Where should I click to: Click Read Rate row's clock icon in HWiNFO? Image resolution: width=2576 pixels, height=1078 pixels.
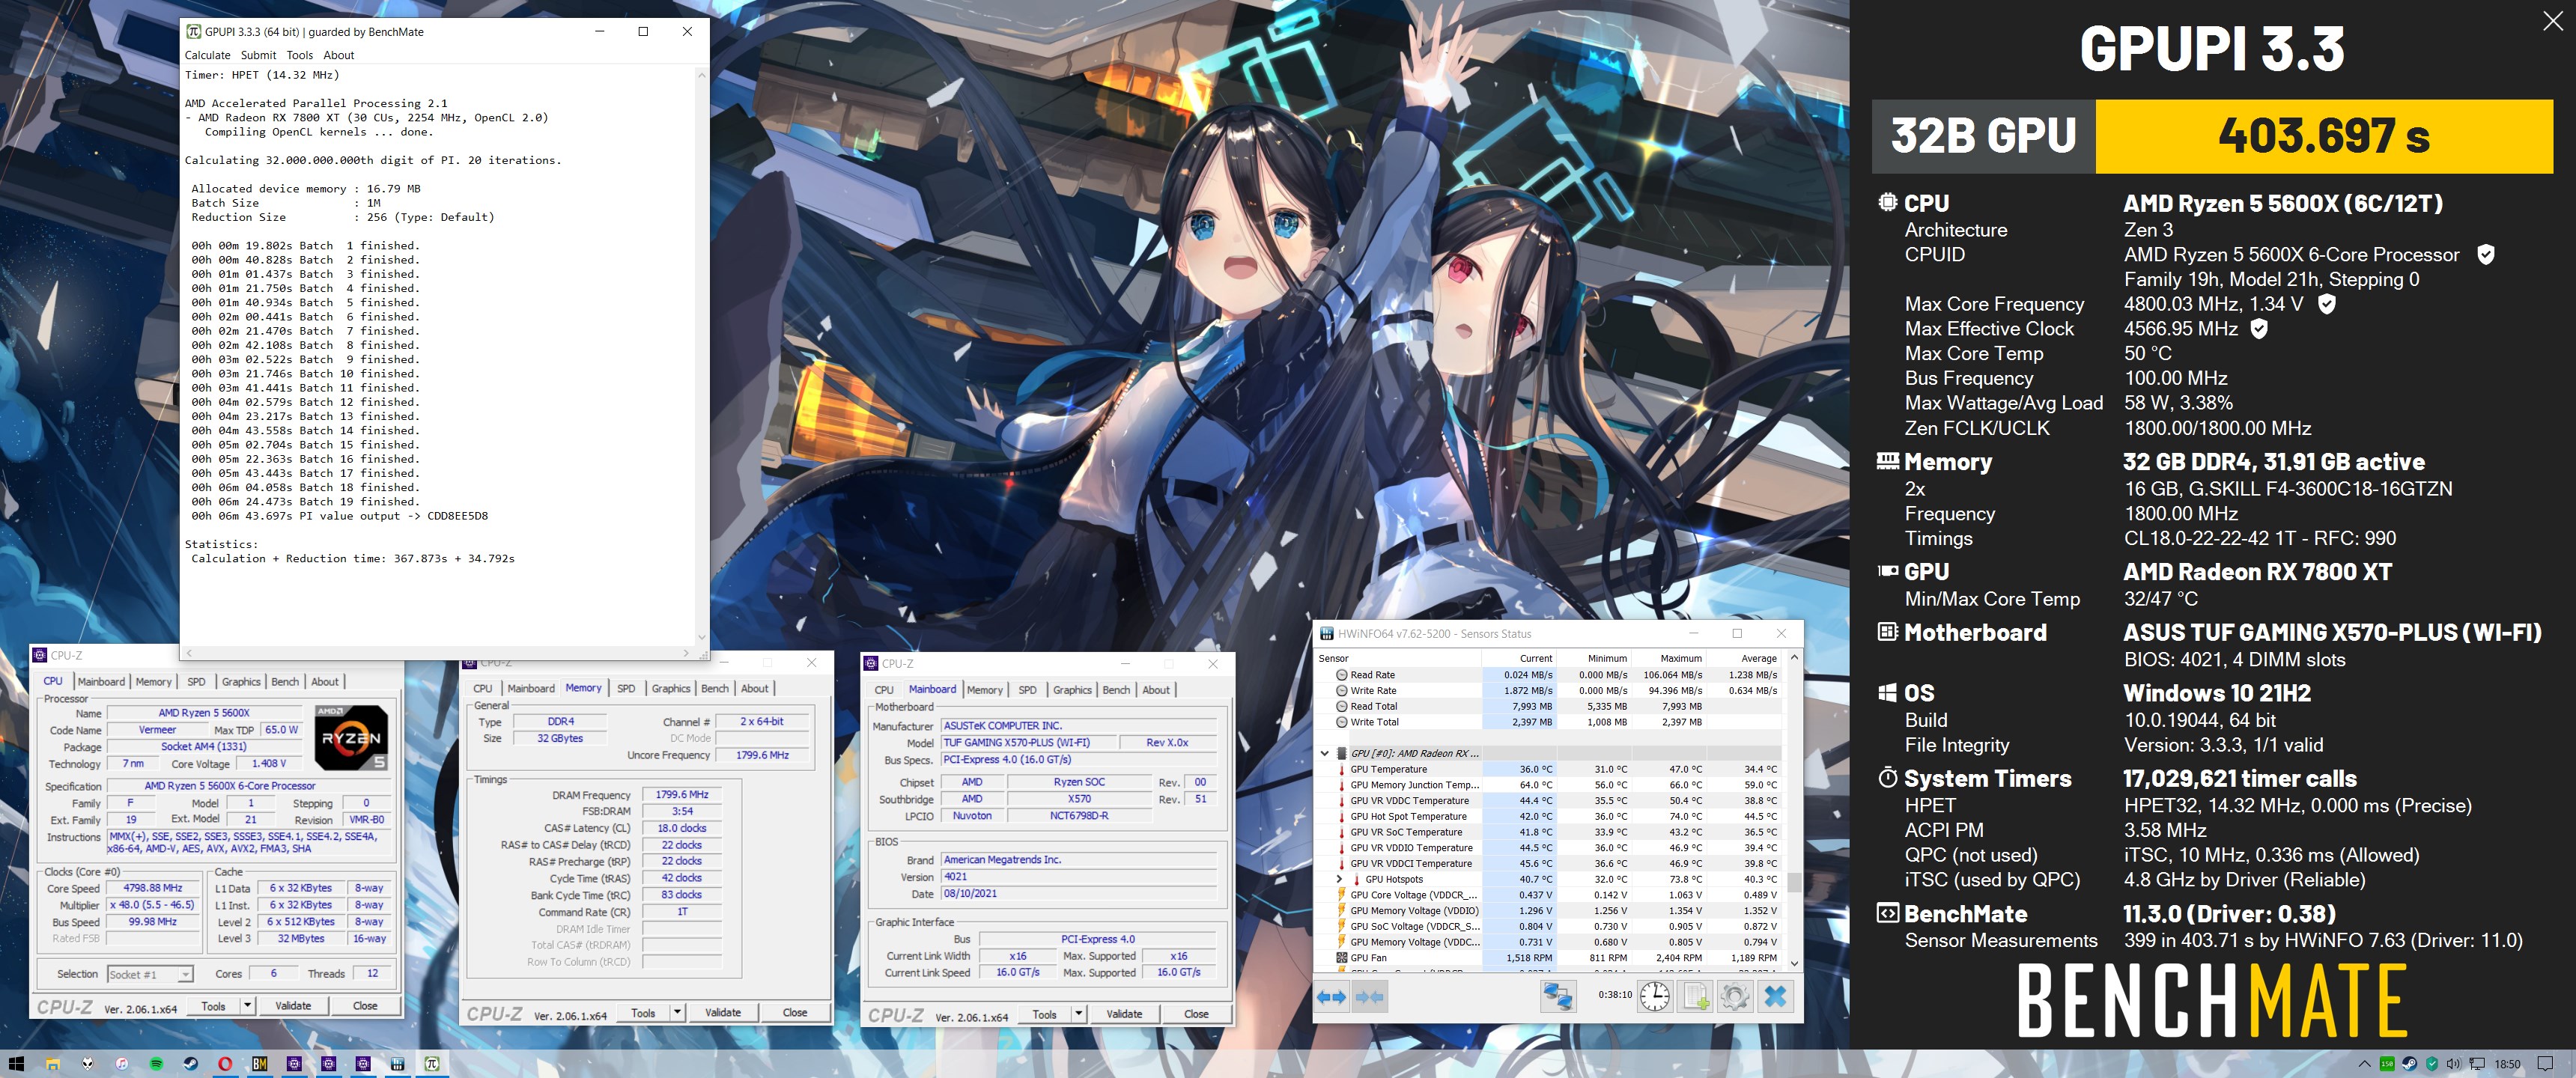coord(1342,675)
